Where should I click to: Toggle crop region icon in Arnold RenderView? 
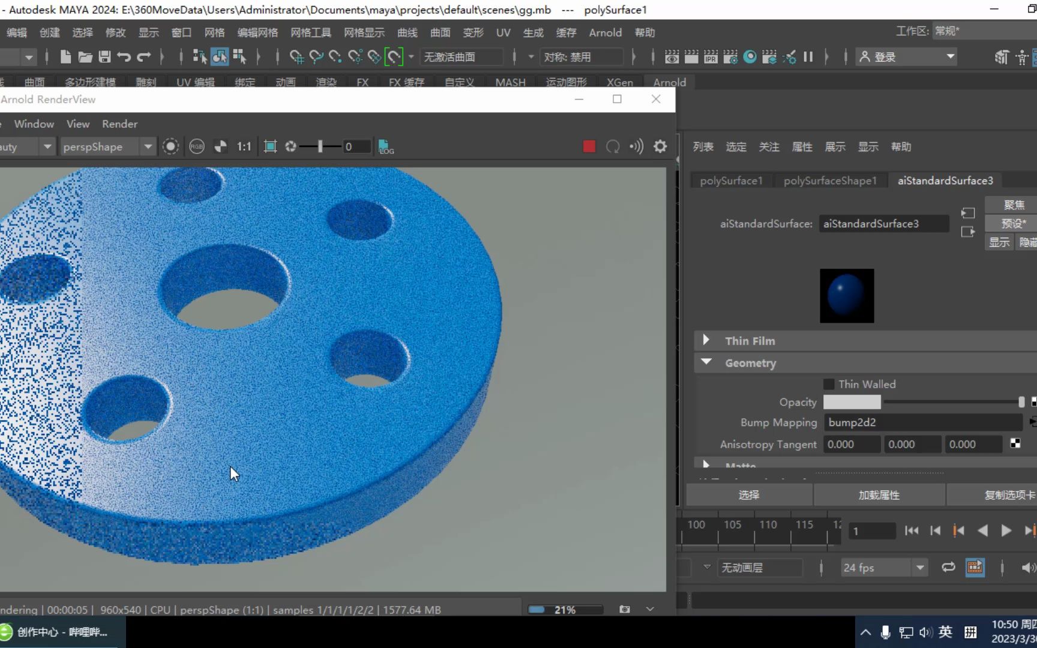coord(271,146)
